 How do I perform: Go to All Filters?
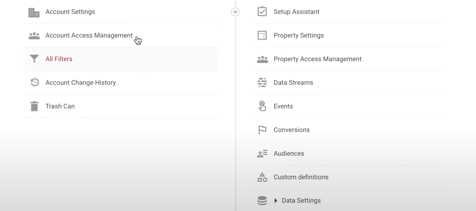point(59,59)
